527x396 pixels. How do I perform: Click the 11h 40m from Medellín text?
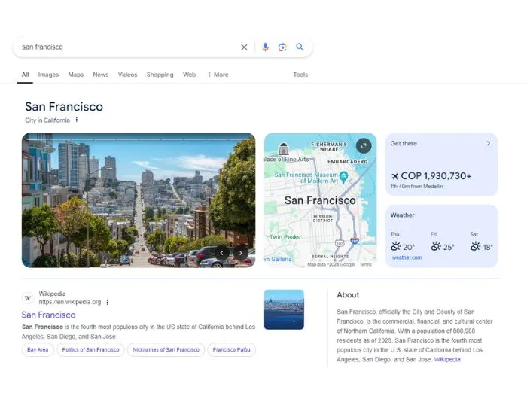(x=416, y=186)
